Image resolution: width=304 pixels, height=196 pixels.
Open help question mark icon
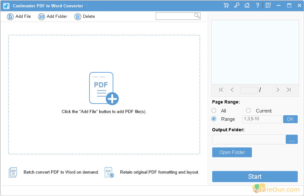[x=258, y=5]
